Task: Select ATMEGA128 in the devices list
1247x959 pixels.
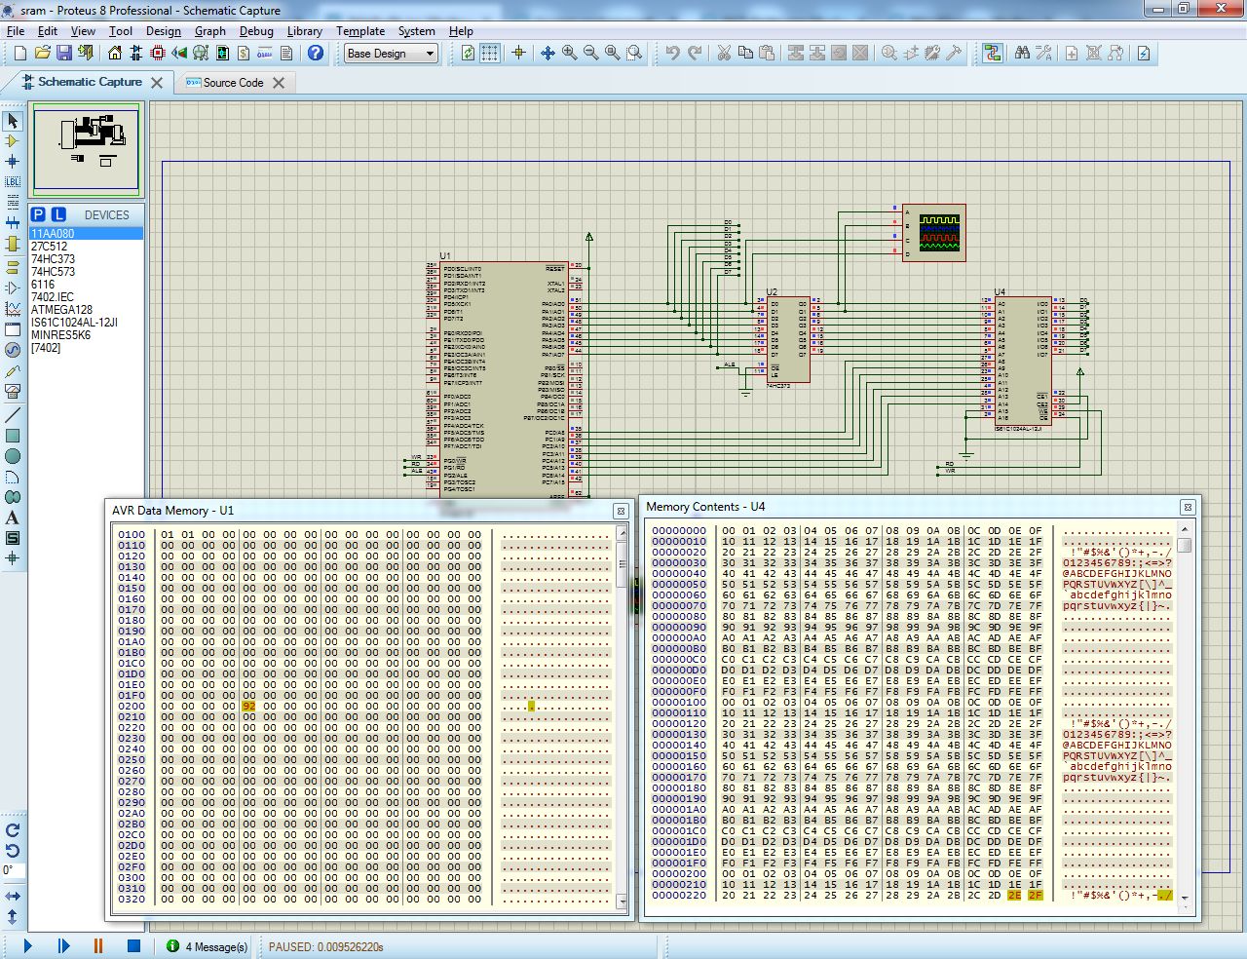Action: pyautogui.click(x=60, y=310)
